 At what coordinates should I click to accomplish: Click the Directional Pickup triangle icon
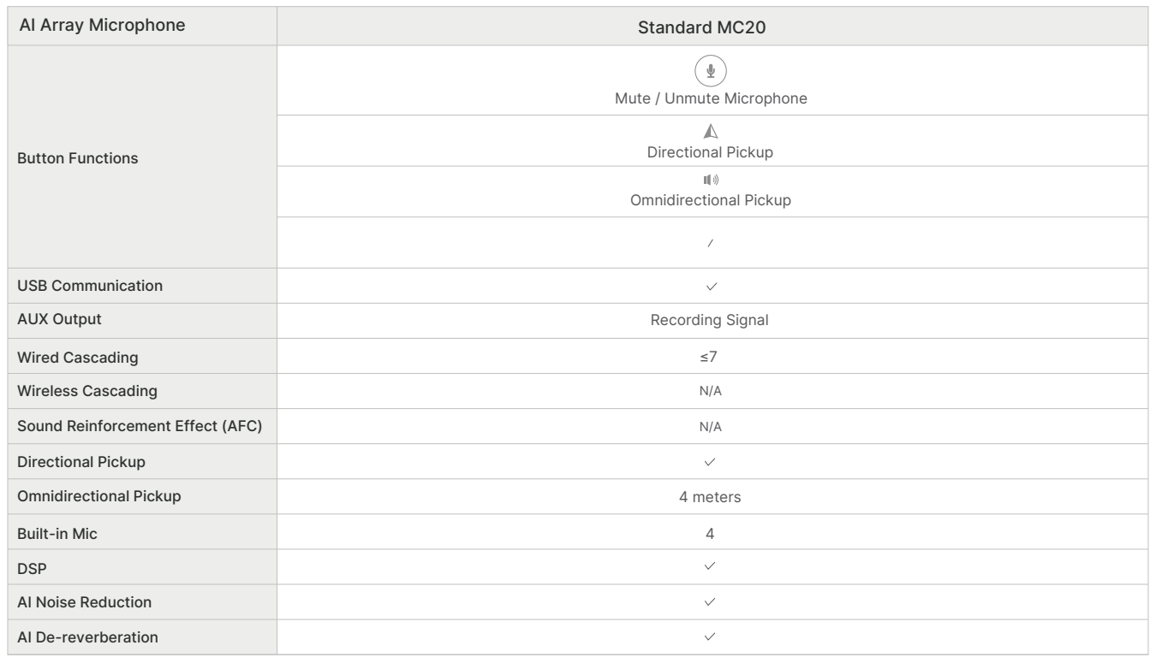point(711,130)
